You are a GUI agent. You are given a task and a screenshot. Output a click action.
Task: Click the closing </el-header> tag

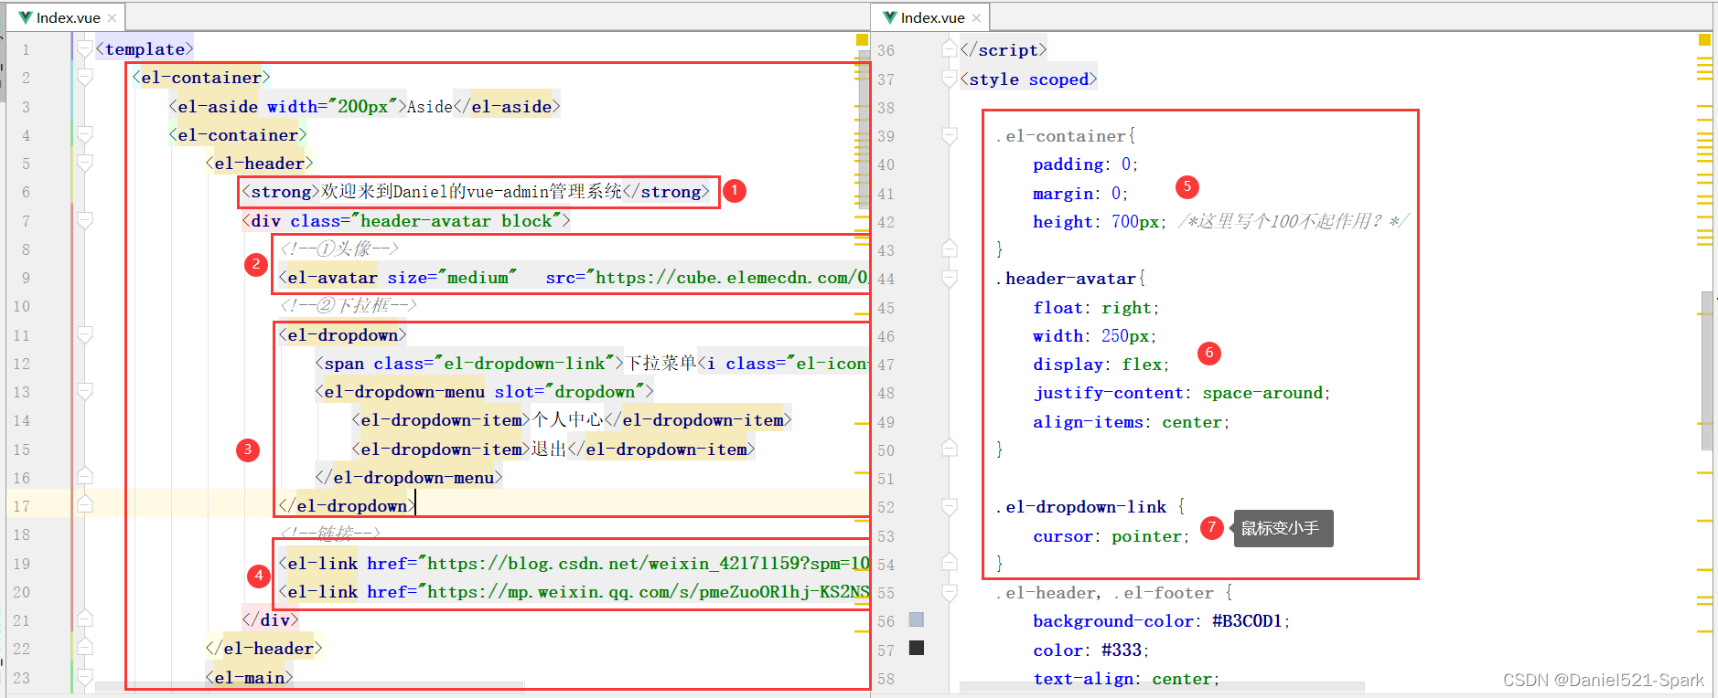pyautogui.click(x=263, y=649)
